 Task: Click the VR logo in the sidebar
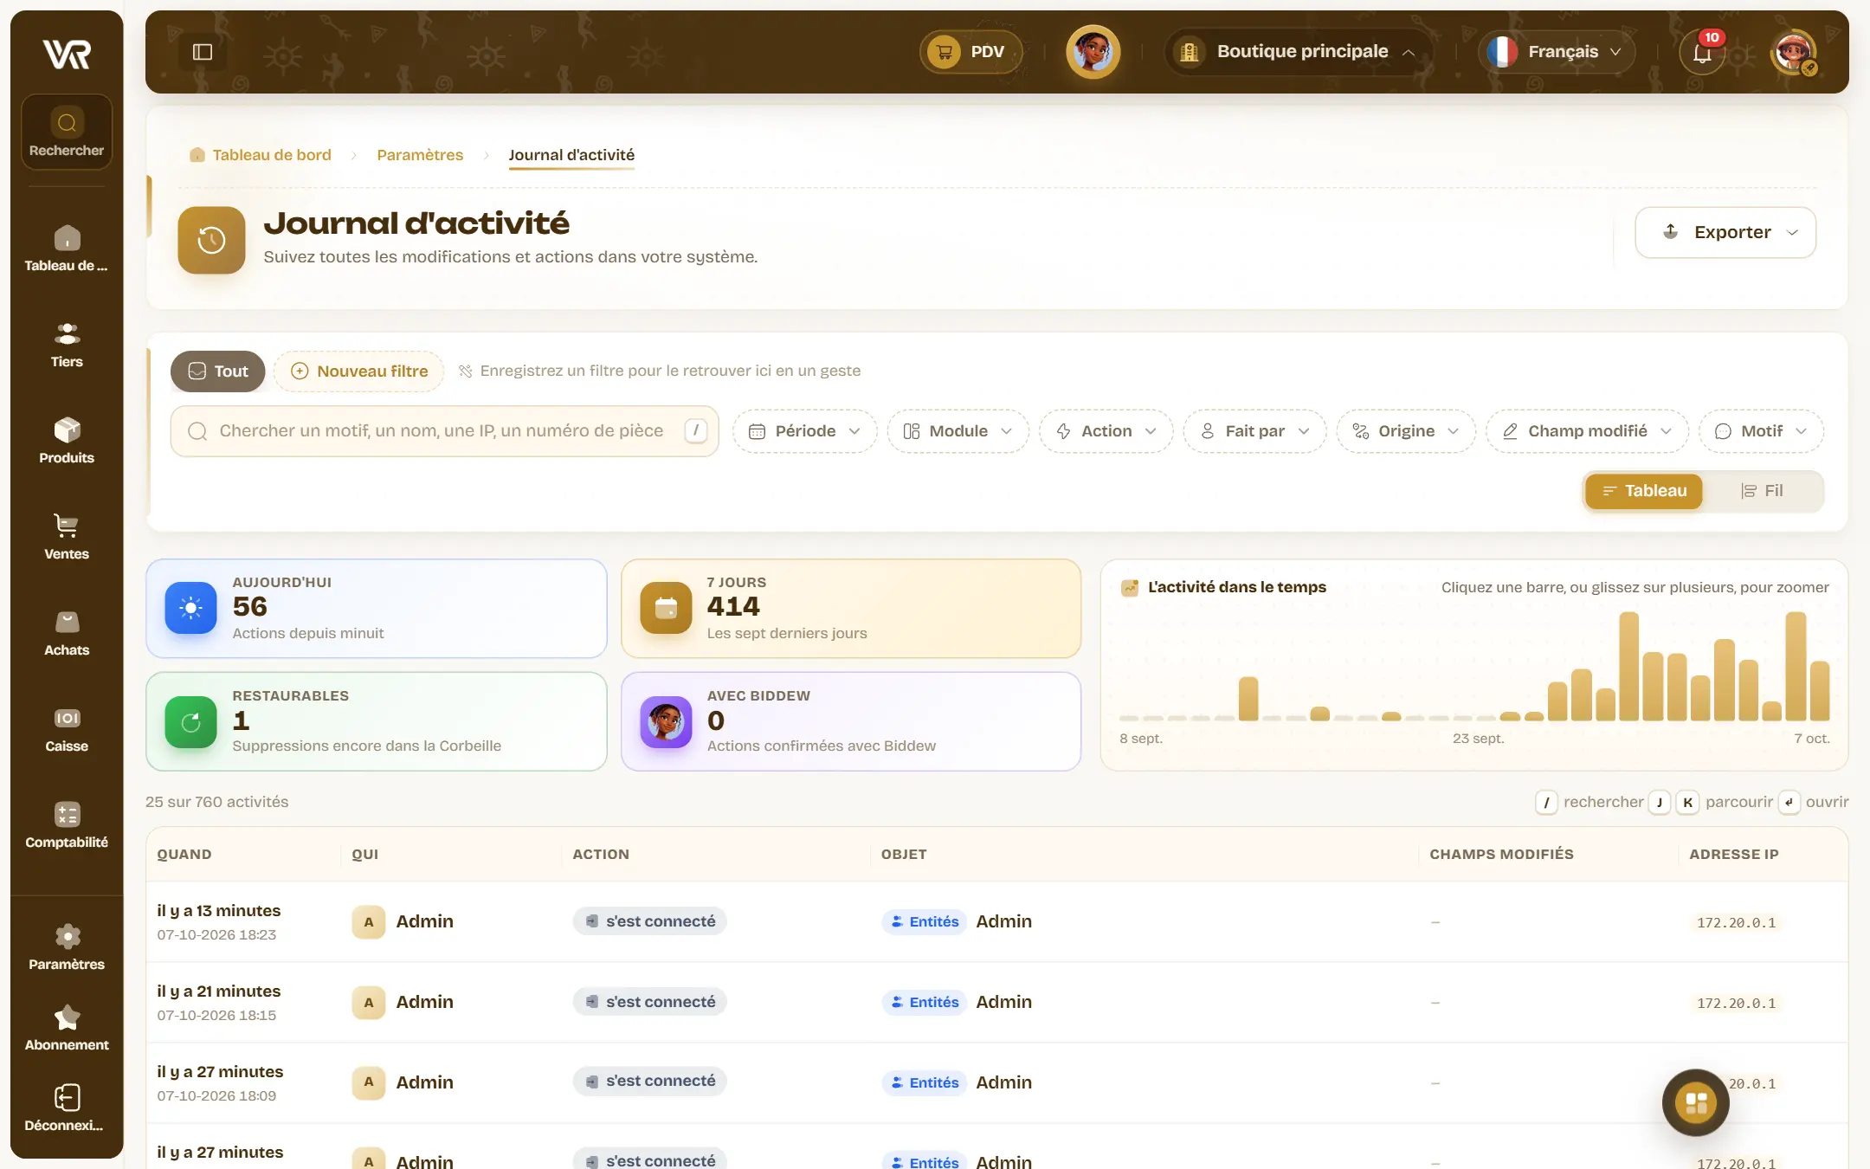[67, 55]
